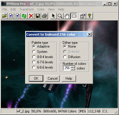Image resolution: width=119 pixels, height=115 pixels.
Task: Click the 256 colors input field
Action: tap(67, 68)
